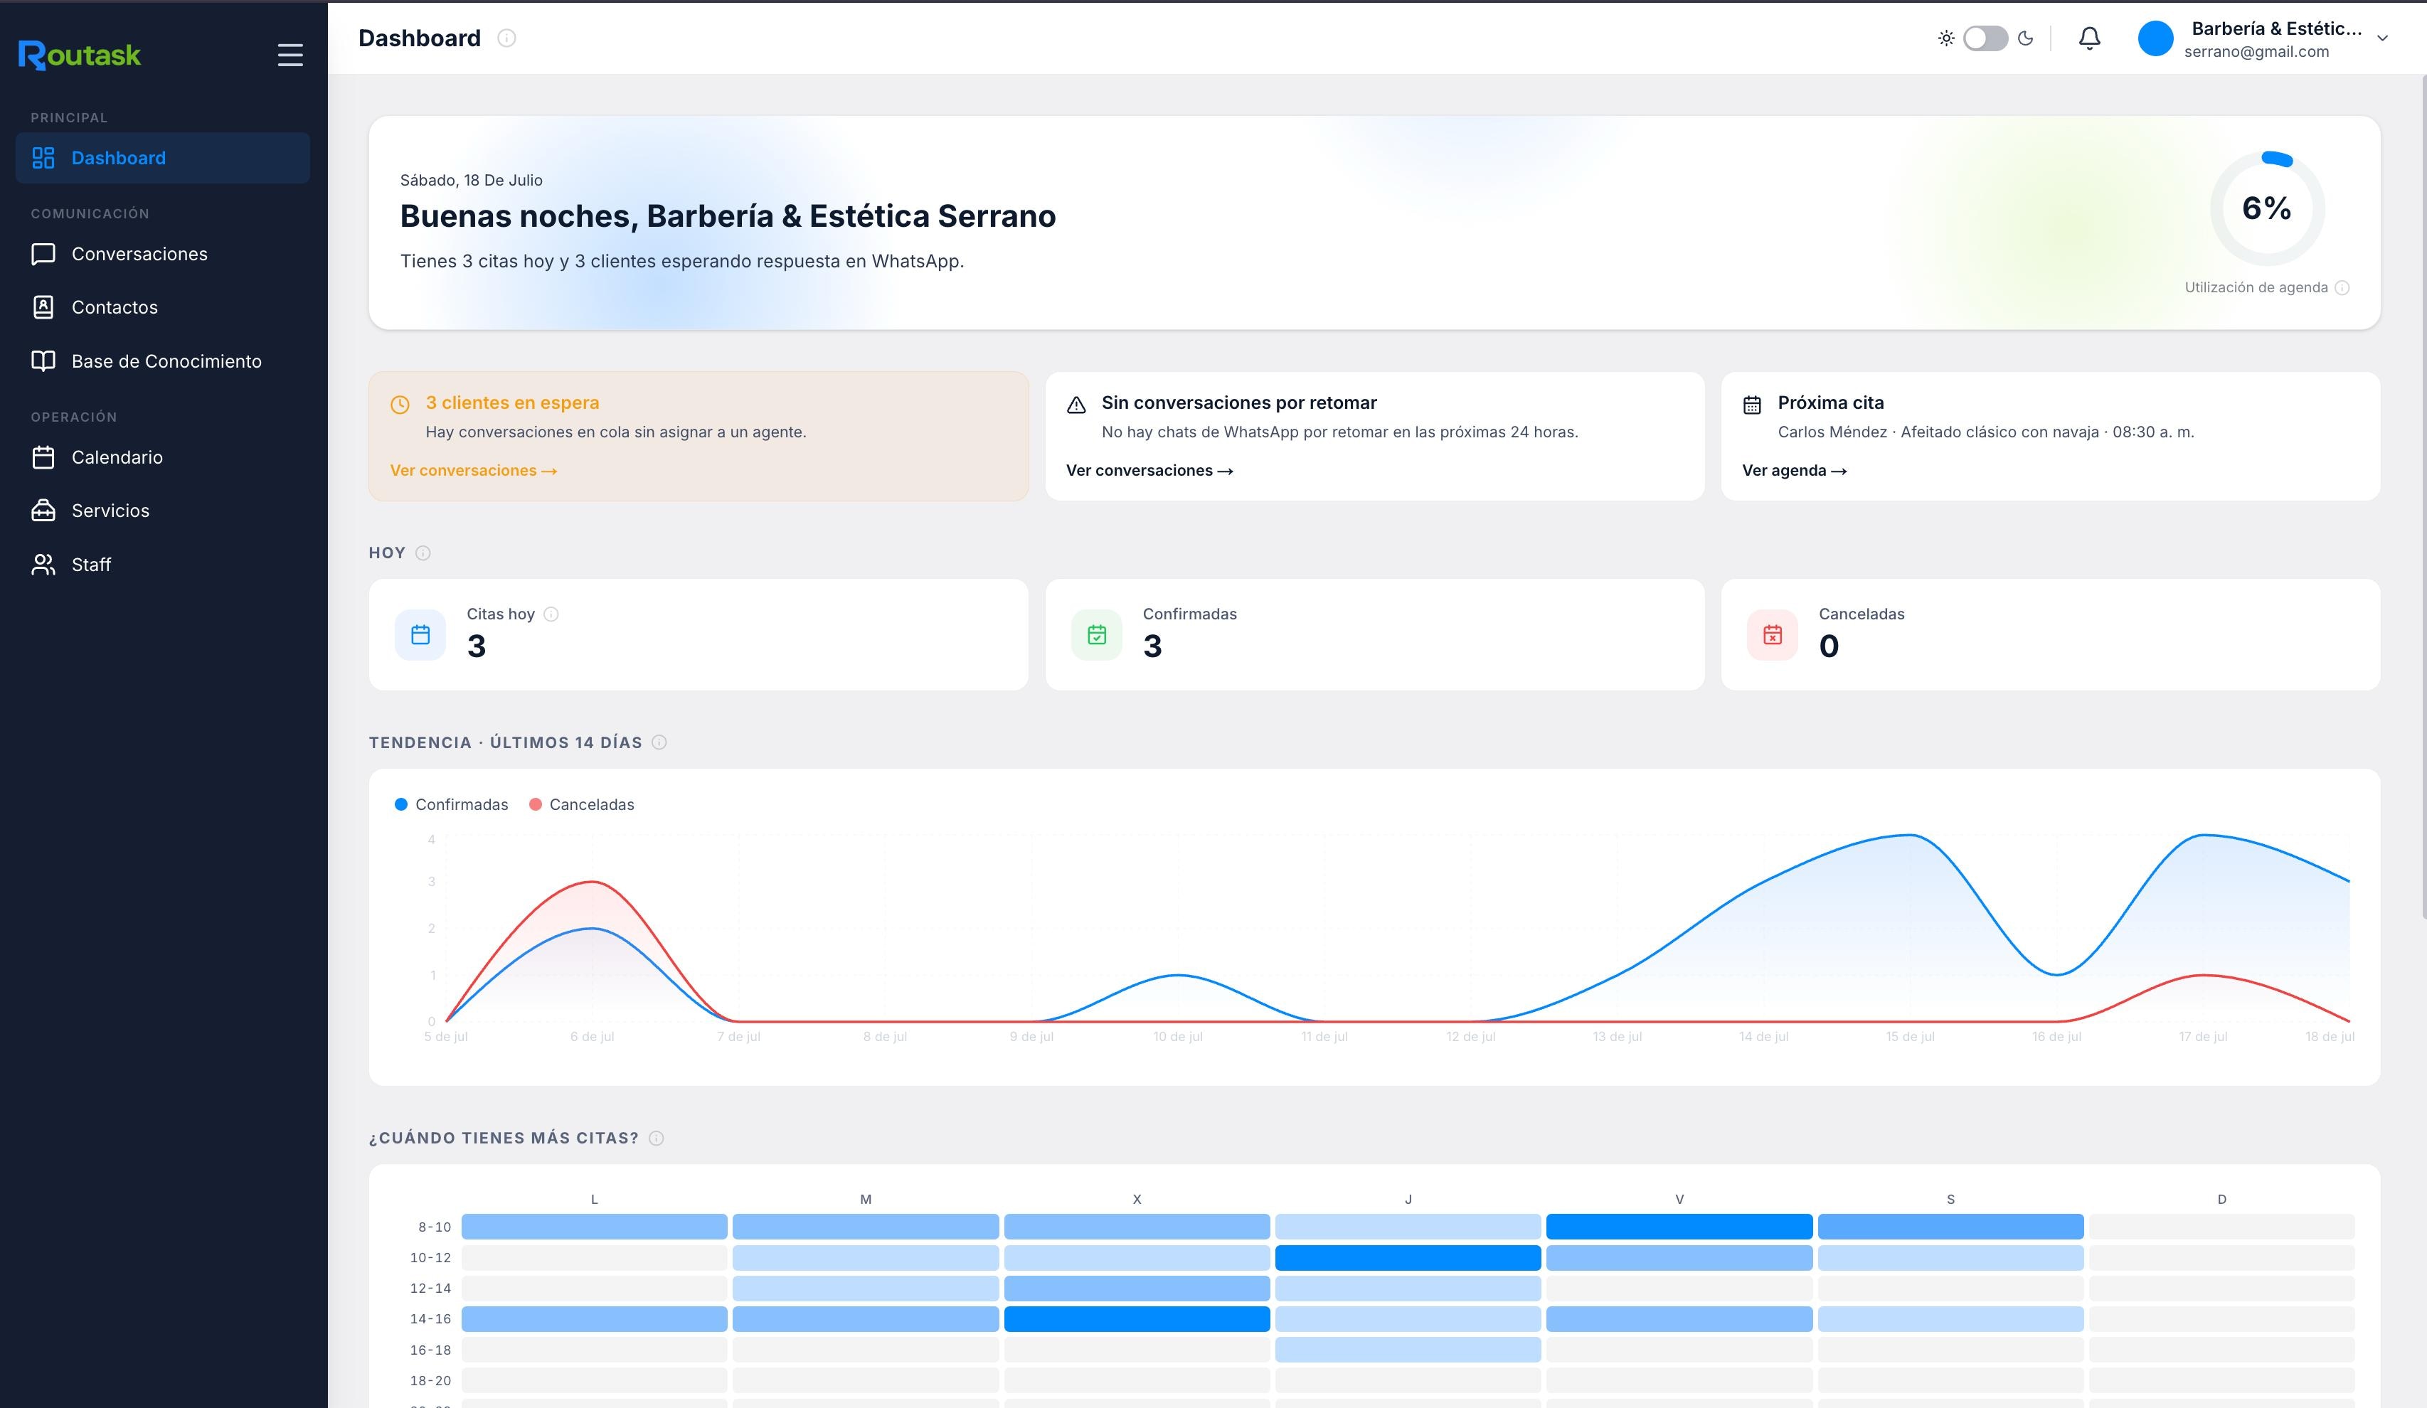Click Ver agenda link
Screen dimensions: 2427x1408
click(x=1794, y=471)
